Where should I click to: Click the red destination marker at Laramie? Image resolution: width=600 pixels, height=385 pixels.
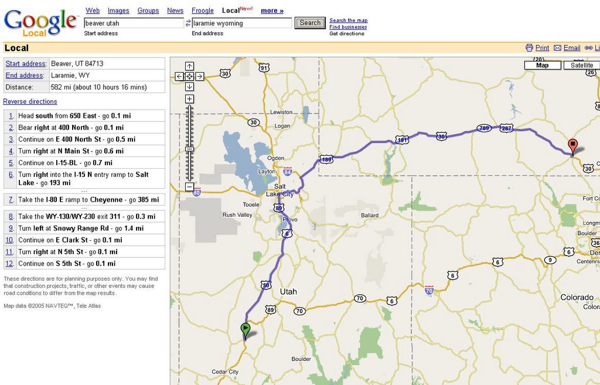pyautogui.click(x=573, y=146)
